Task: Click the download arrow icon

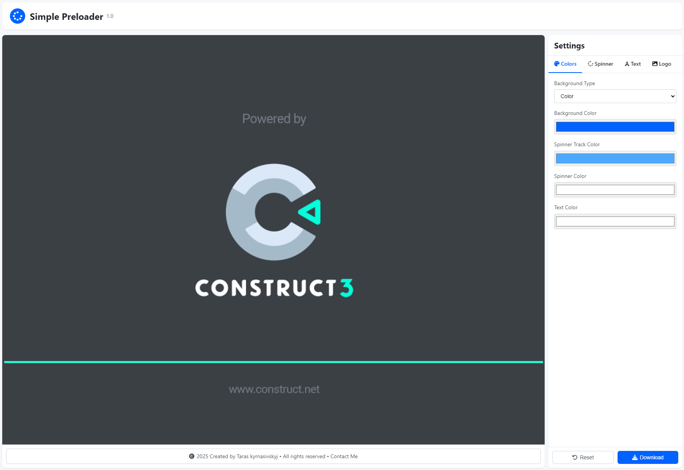Action: click(635, 457)
